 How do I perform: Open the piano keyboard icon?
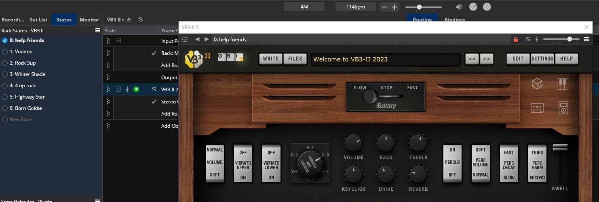click(563, 84)
